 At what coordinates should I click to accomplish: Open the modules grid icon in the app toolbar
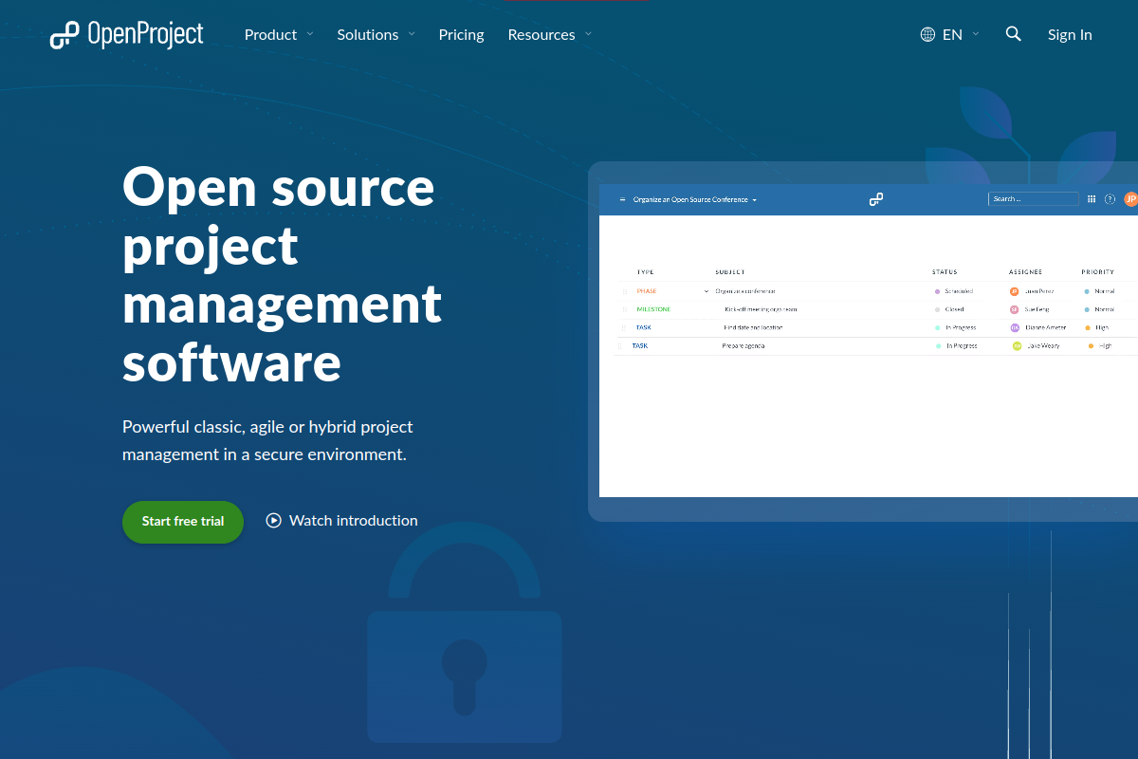[1092, 198]
